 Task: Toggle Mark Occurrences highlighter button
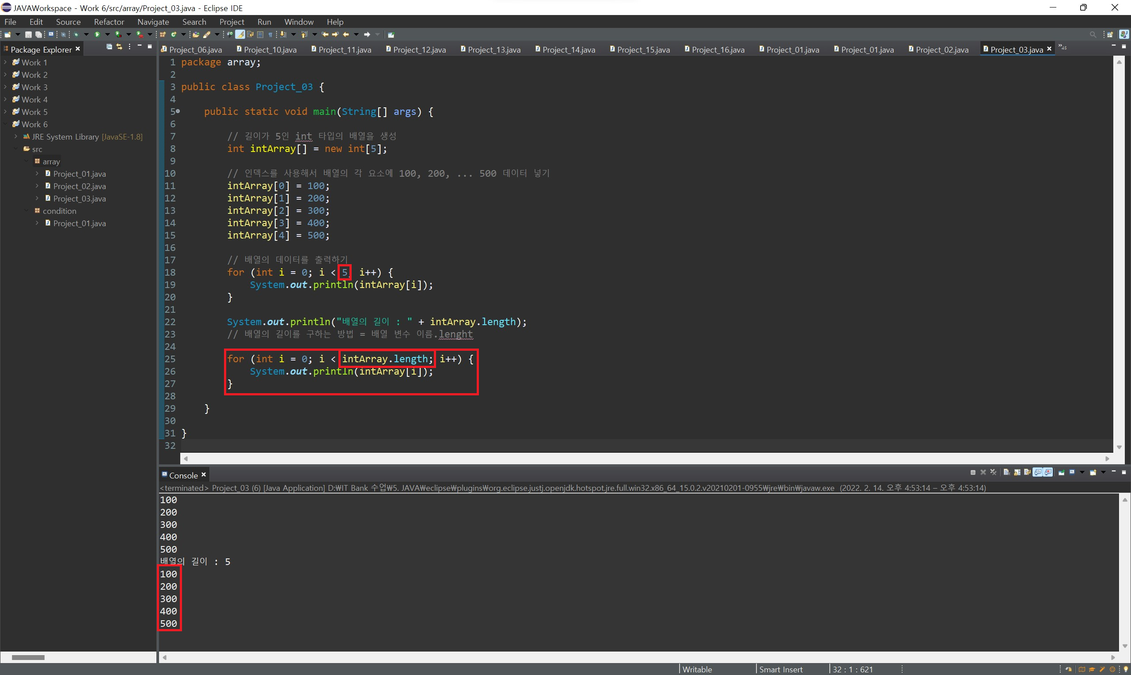click(240, 34)
